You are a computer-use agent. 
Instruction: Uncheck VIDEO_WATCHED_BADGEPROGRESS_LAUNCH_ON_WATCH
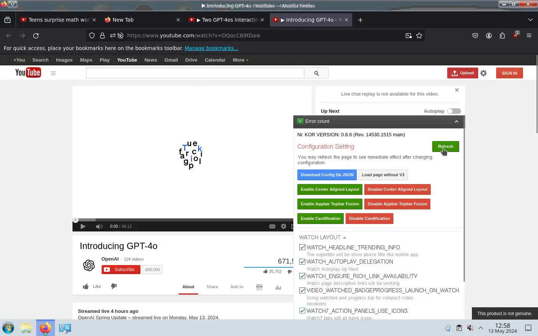click(x=302, y=290)
